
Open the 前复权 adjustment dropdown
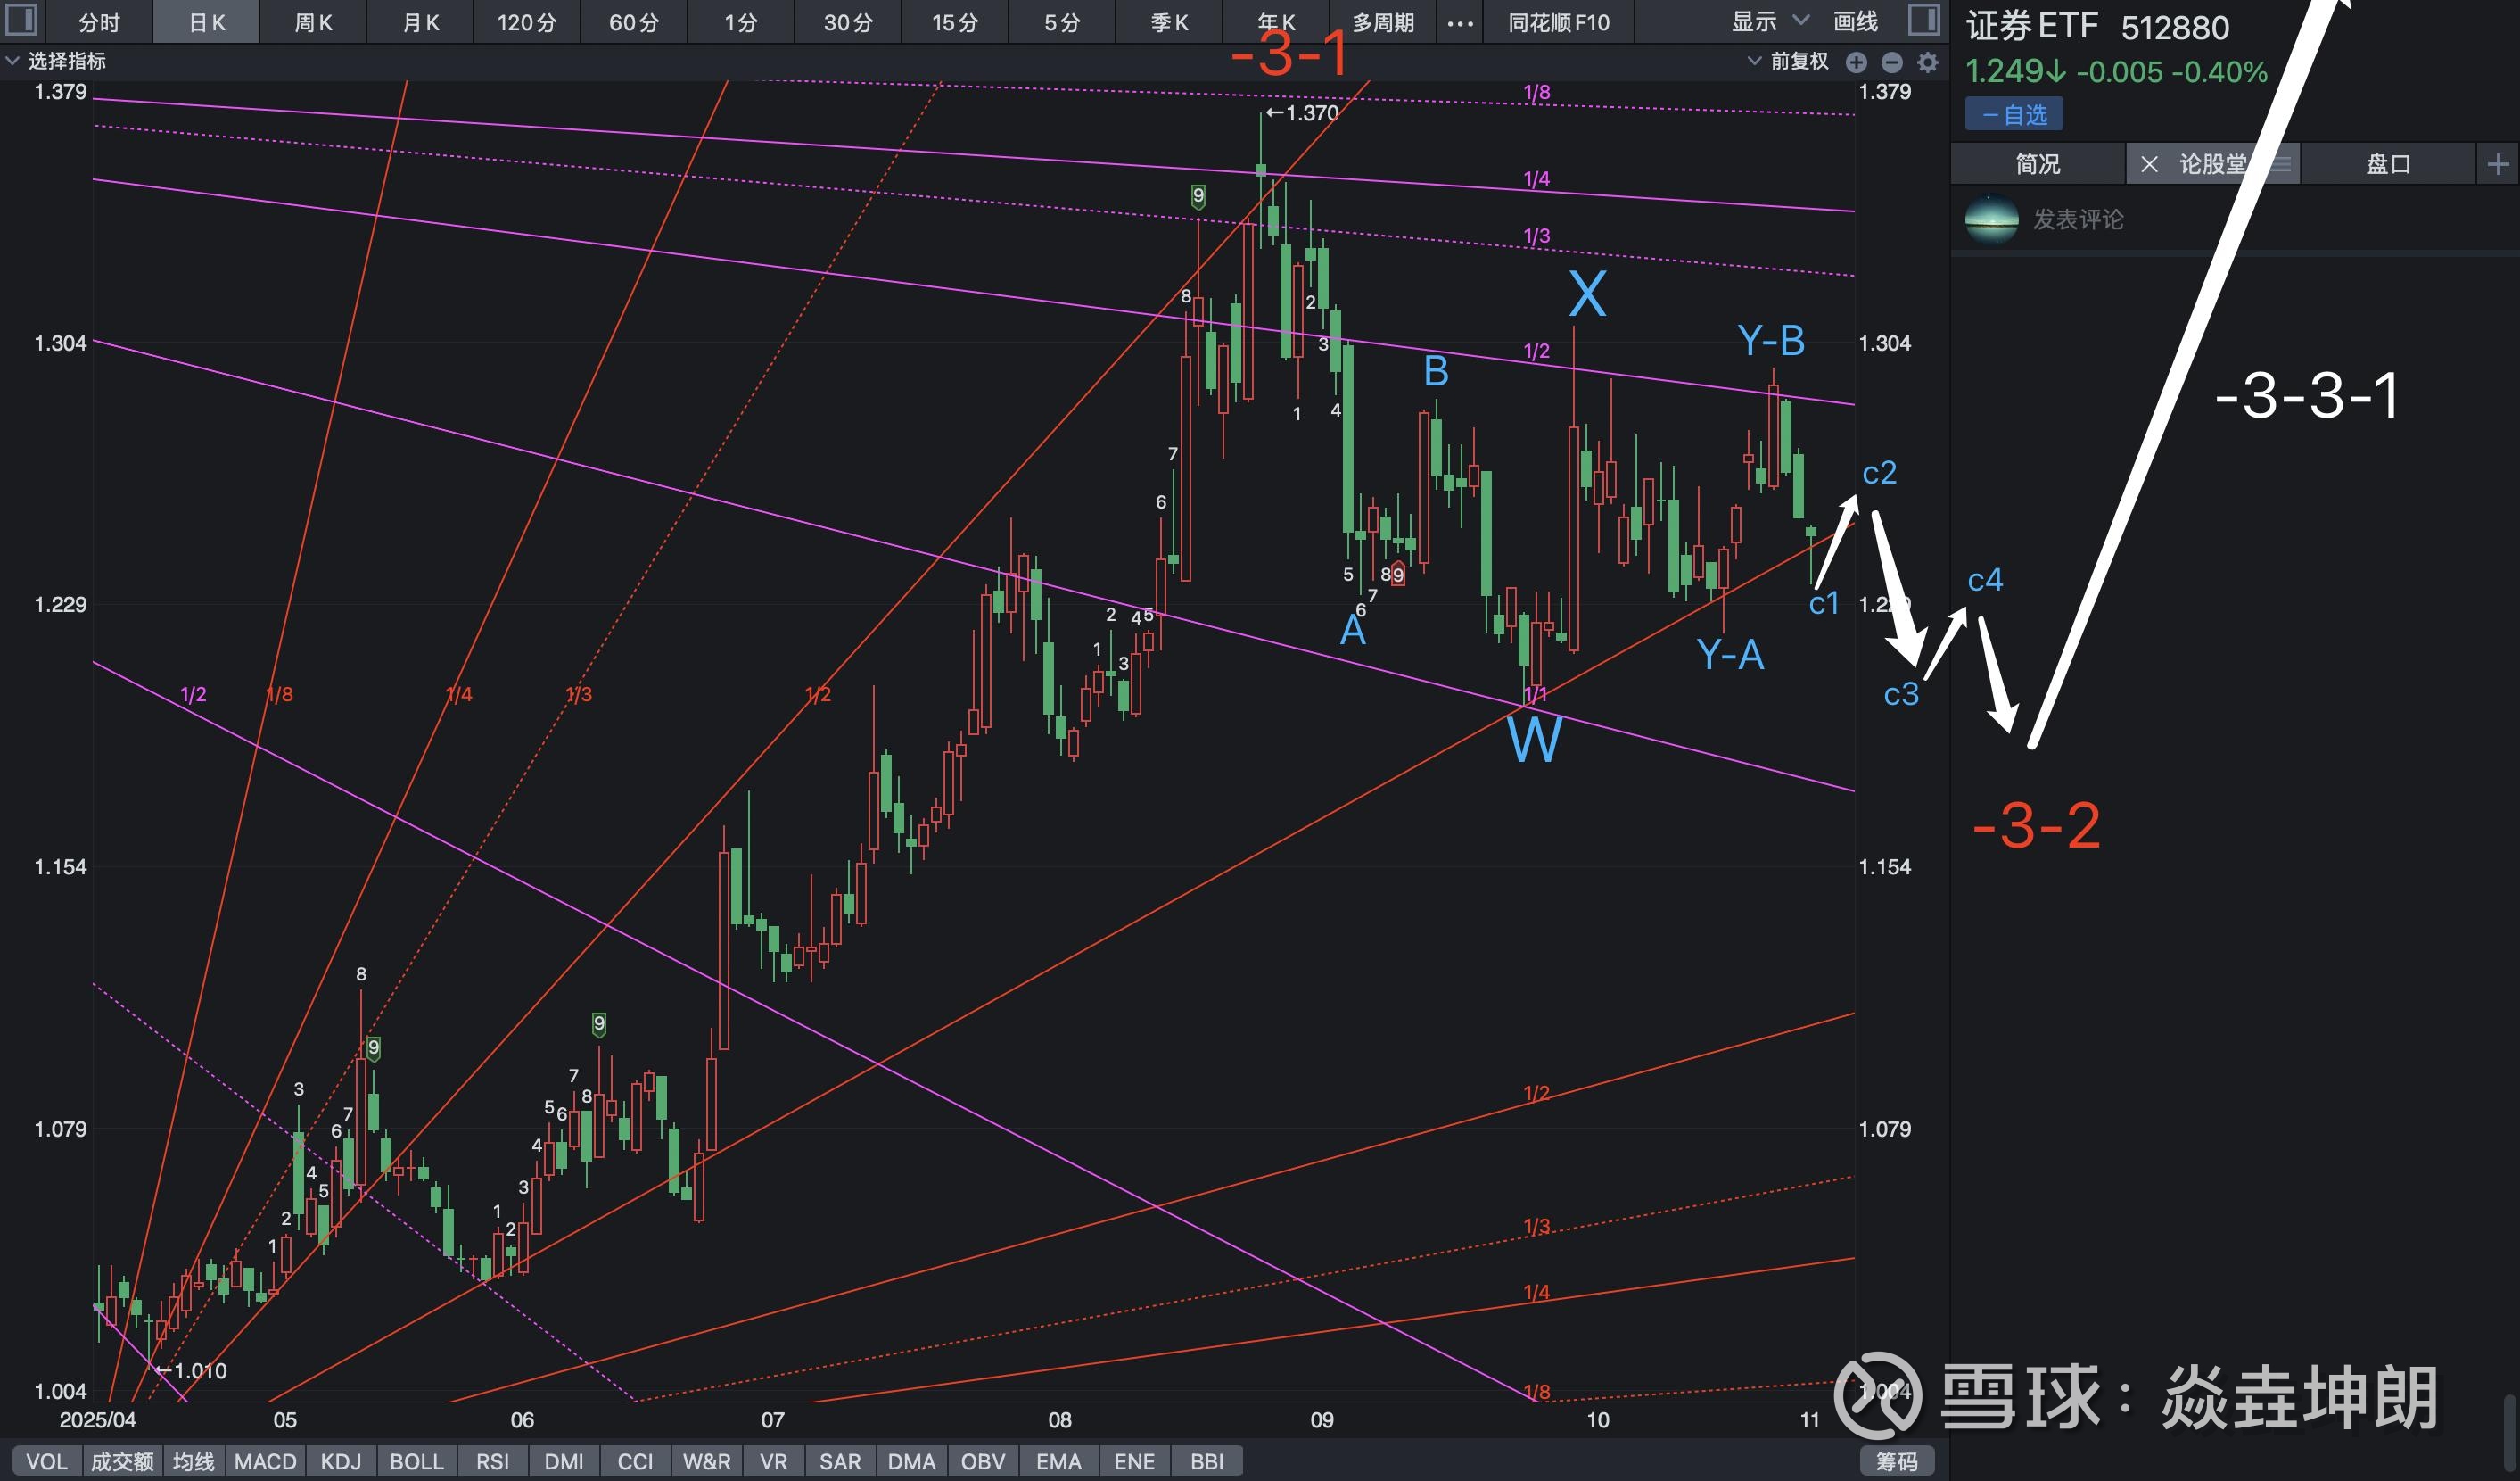1788,61
